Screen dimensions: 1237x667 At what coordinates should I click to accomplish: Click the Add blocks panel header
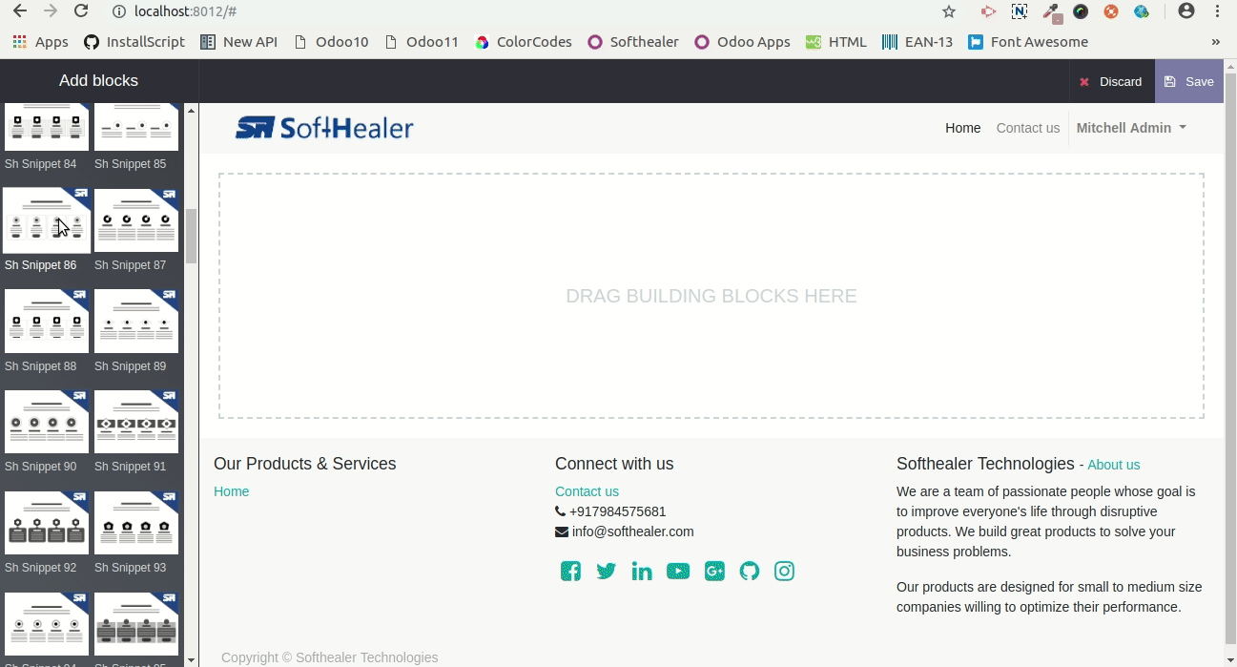99,81
